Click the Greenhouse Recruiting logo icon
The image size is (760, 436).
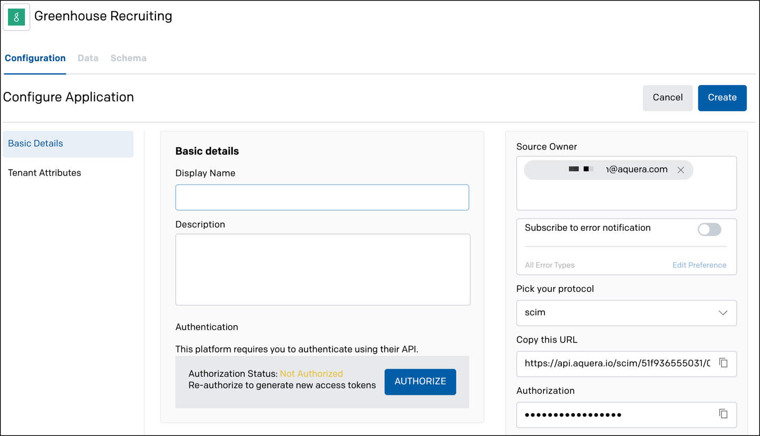[16, 17]
